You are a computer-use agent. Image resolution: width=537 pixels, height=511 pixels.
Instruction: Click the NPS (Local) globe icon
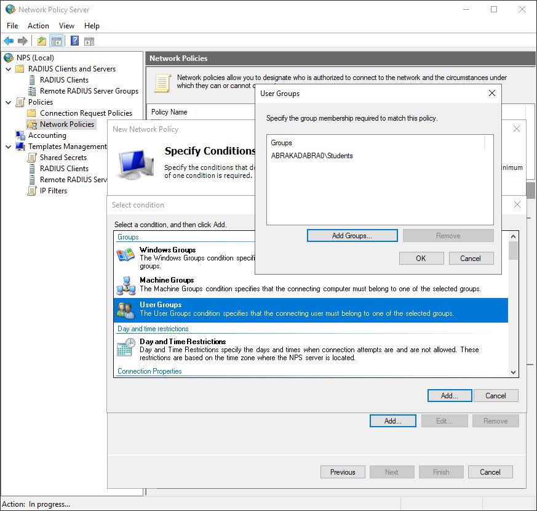(x=9, y=58)
